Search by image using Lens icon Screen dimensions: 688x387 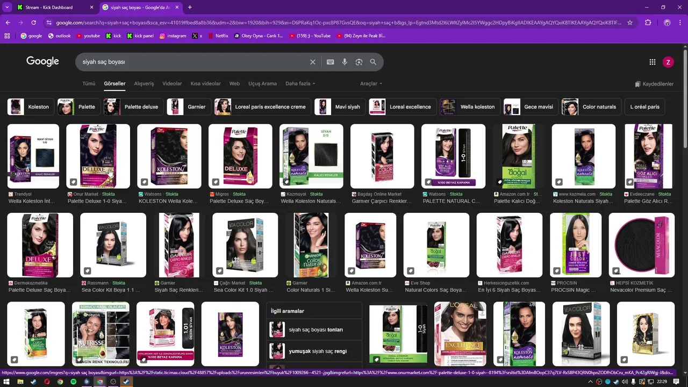click(359, 62)
